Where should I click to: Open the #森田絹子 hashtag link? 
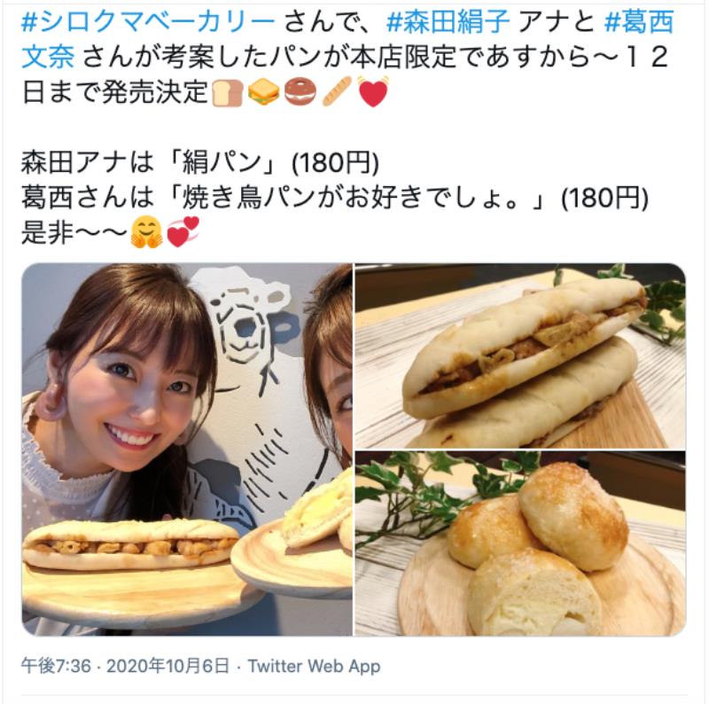point(448,22)
